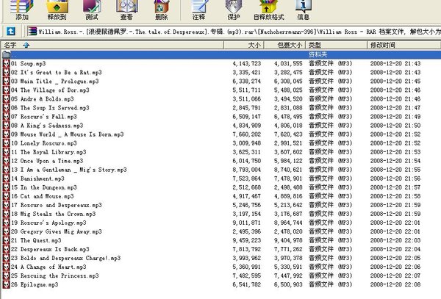Click the Extract To (释放到) toolbar icon
The image size is (441, 299).
pyautogui.click(x=57, y=10)
